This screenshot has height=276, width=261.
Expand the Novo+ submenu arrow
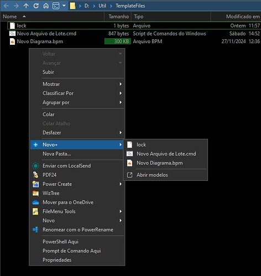pos(121,145)
